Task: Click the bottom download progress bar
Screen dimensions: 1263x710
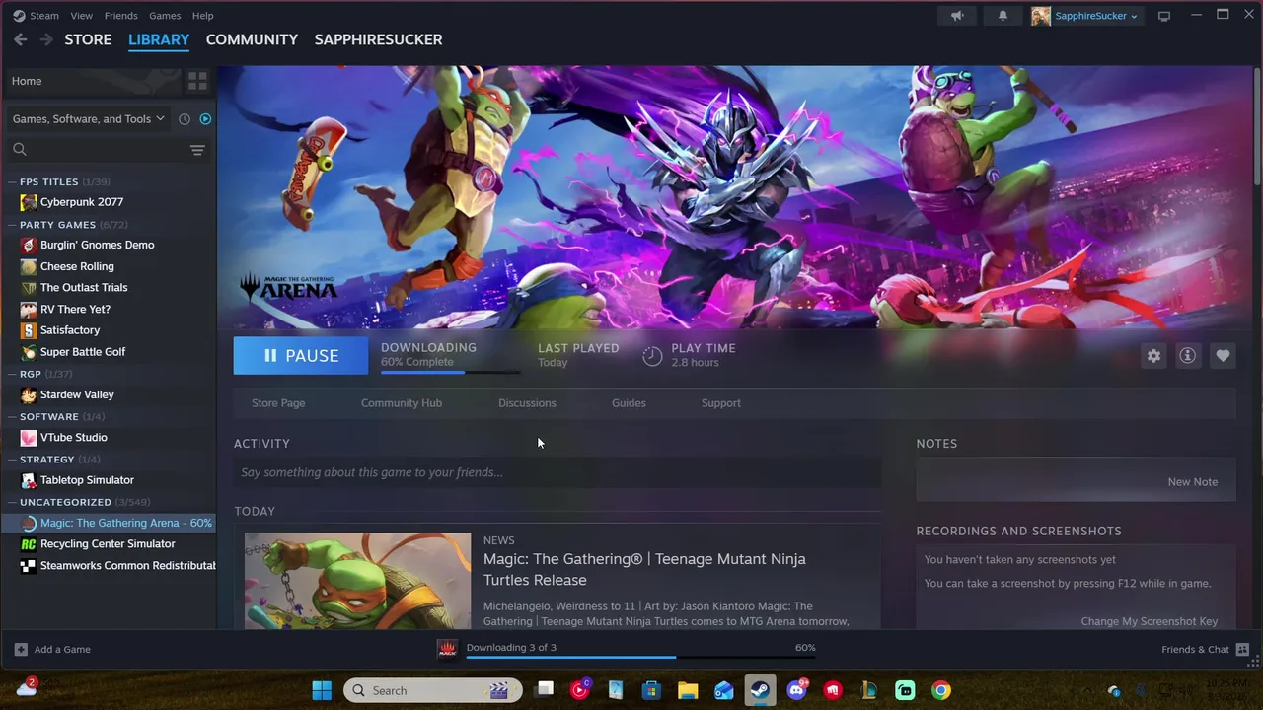Action: [x=641, y=657]
